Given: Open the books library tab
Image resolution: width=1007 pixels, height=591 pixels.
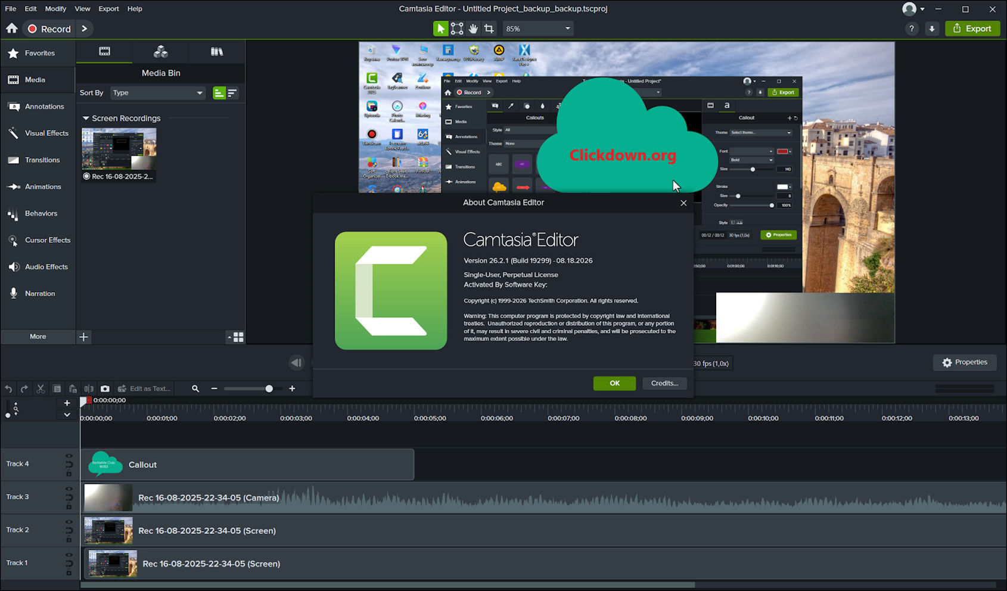Looking at the screenshot, I should [x=216, y=52].
